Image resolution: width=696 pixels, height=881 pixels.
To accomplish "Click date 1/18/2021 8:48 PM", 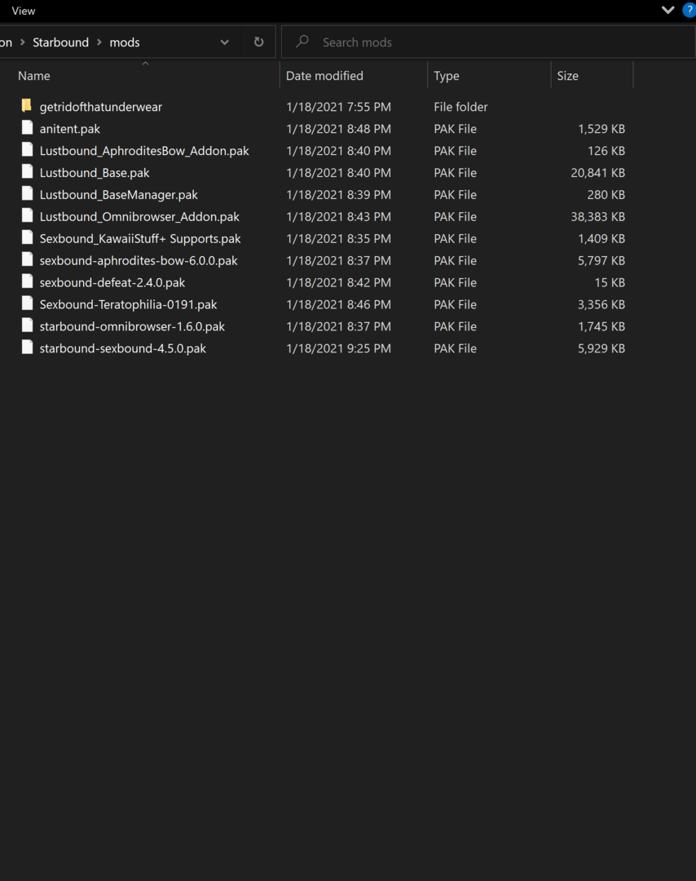I will [x=338, y=129].
